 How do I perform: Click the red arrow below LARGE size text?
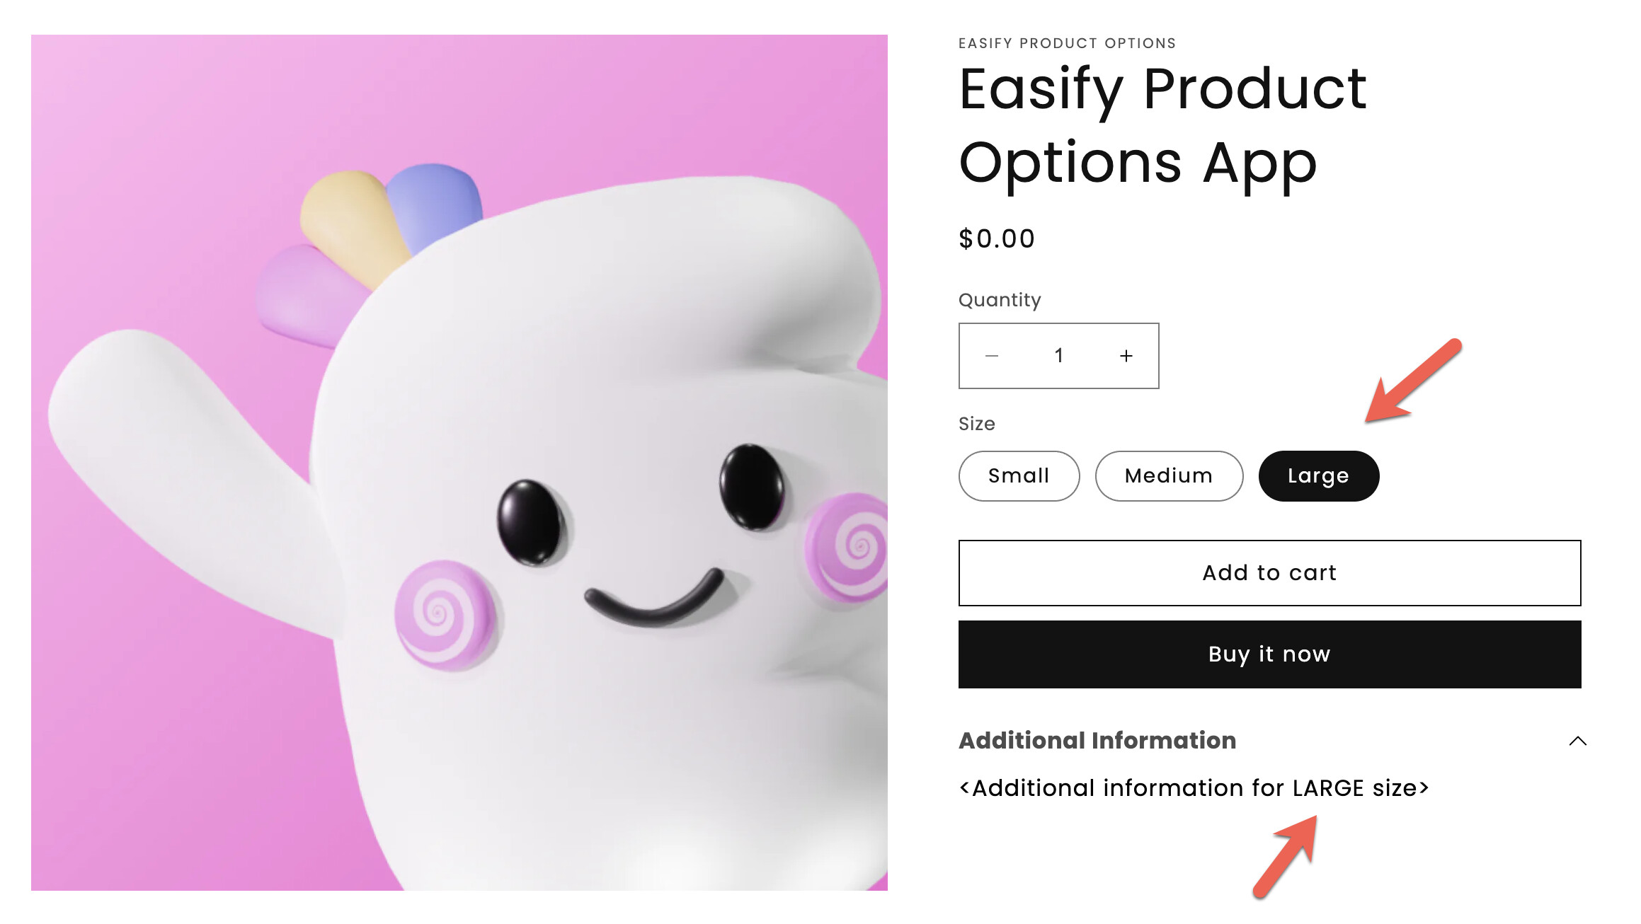point(1286,857)
